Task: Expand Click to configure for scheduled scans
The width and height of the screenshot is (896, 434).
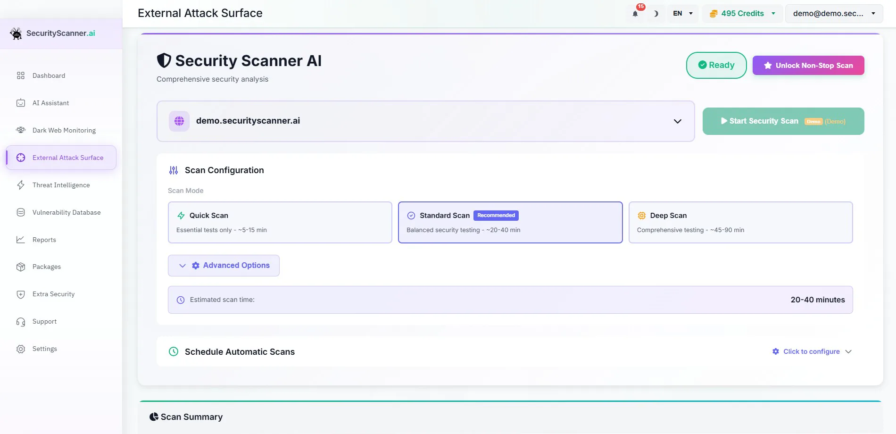Action: coord(812,351)
